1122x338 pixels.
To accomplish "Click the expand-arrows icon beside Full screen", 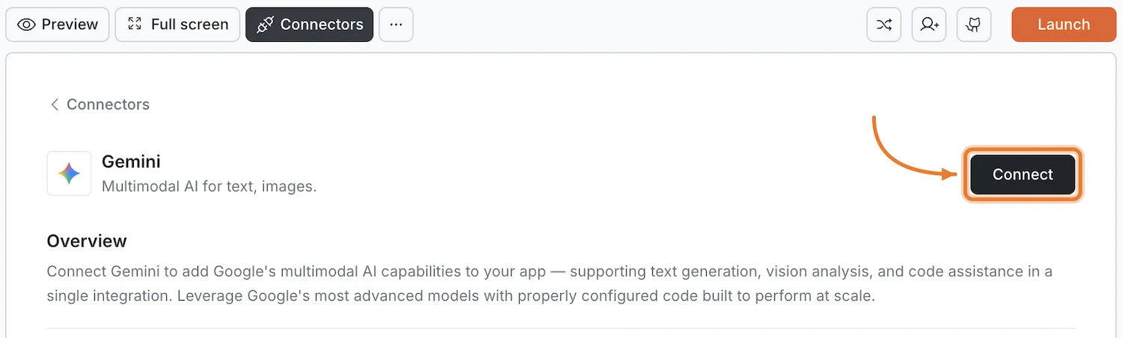I will click(x=135, y=25).
